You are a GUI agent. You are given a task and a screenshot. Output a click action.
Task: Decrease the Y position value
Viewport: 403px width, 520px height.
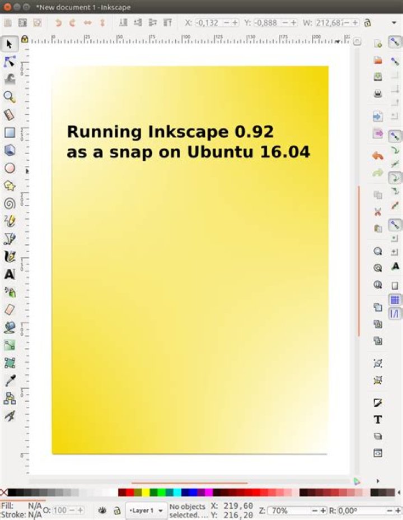coord(285,22)
